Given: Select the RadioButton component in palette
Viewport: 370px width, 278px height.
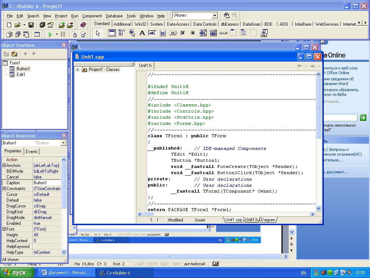Looking at the screenshot, I should point(193,33).
